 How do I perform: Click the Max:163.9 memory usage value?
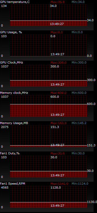(x=58, y=123)
